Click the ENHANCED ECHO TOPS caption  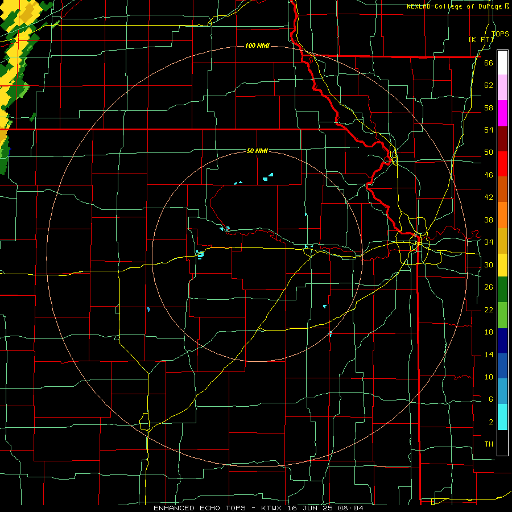pyautogui.click(x=200, y=508)
